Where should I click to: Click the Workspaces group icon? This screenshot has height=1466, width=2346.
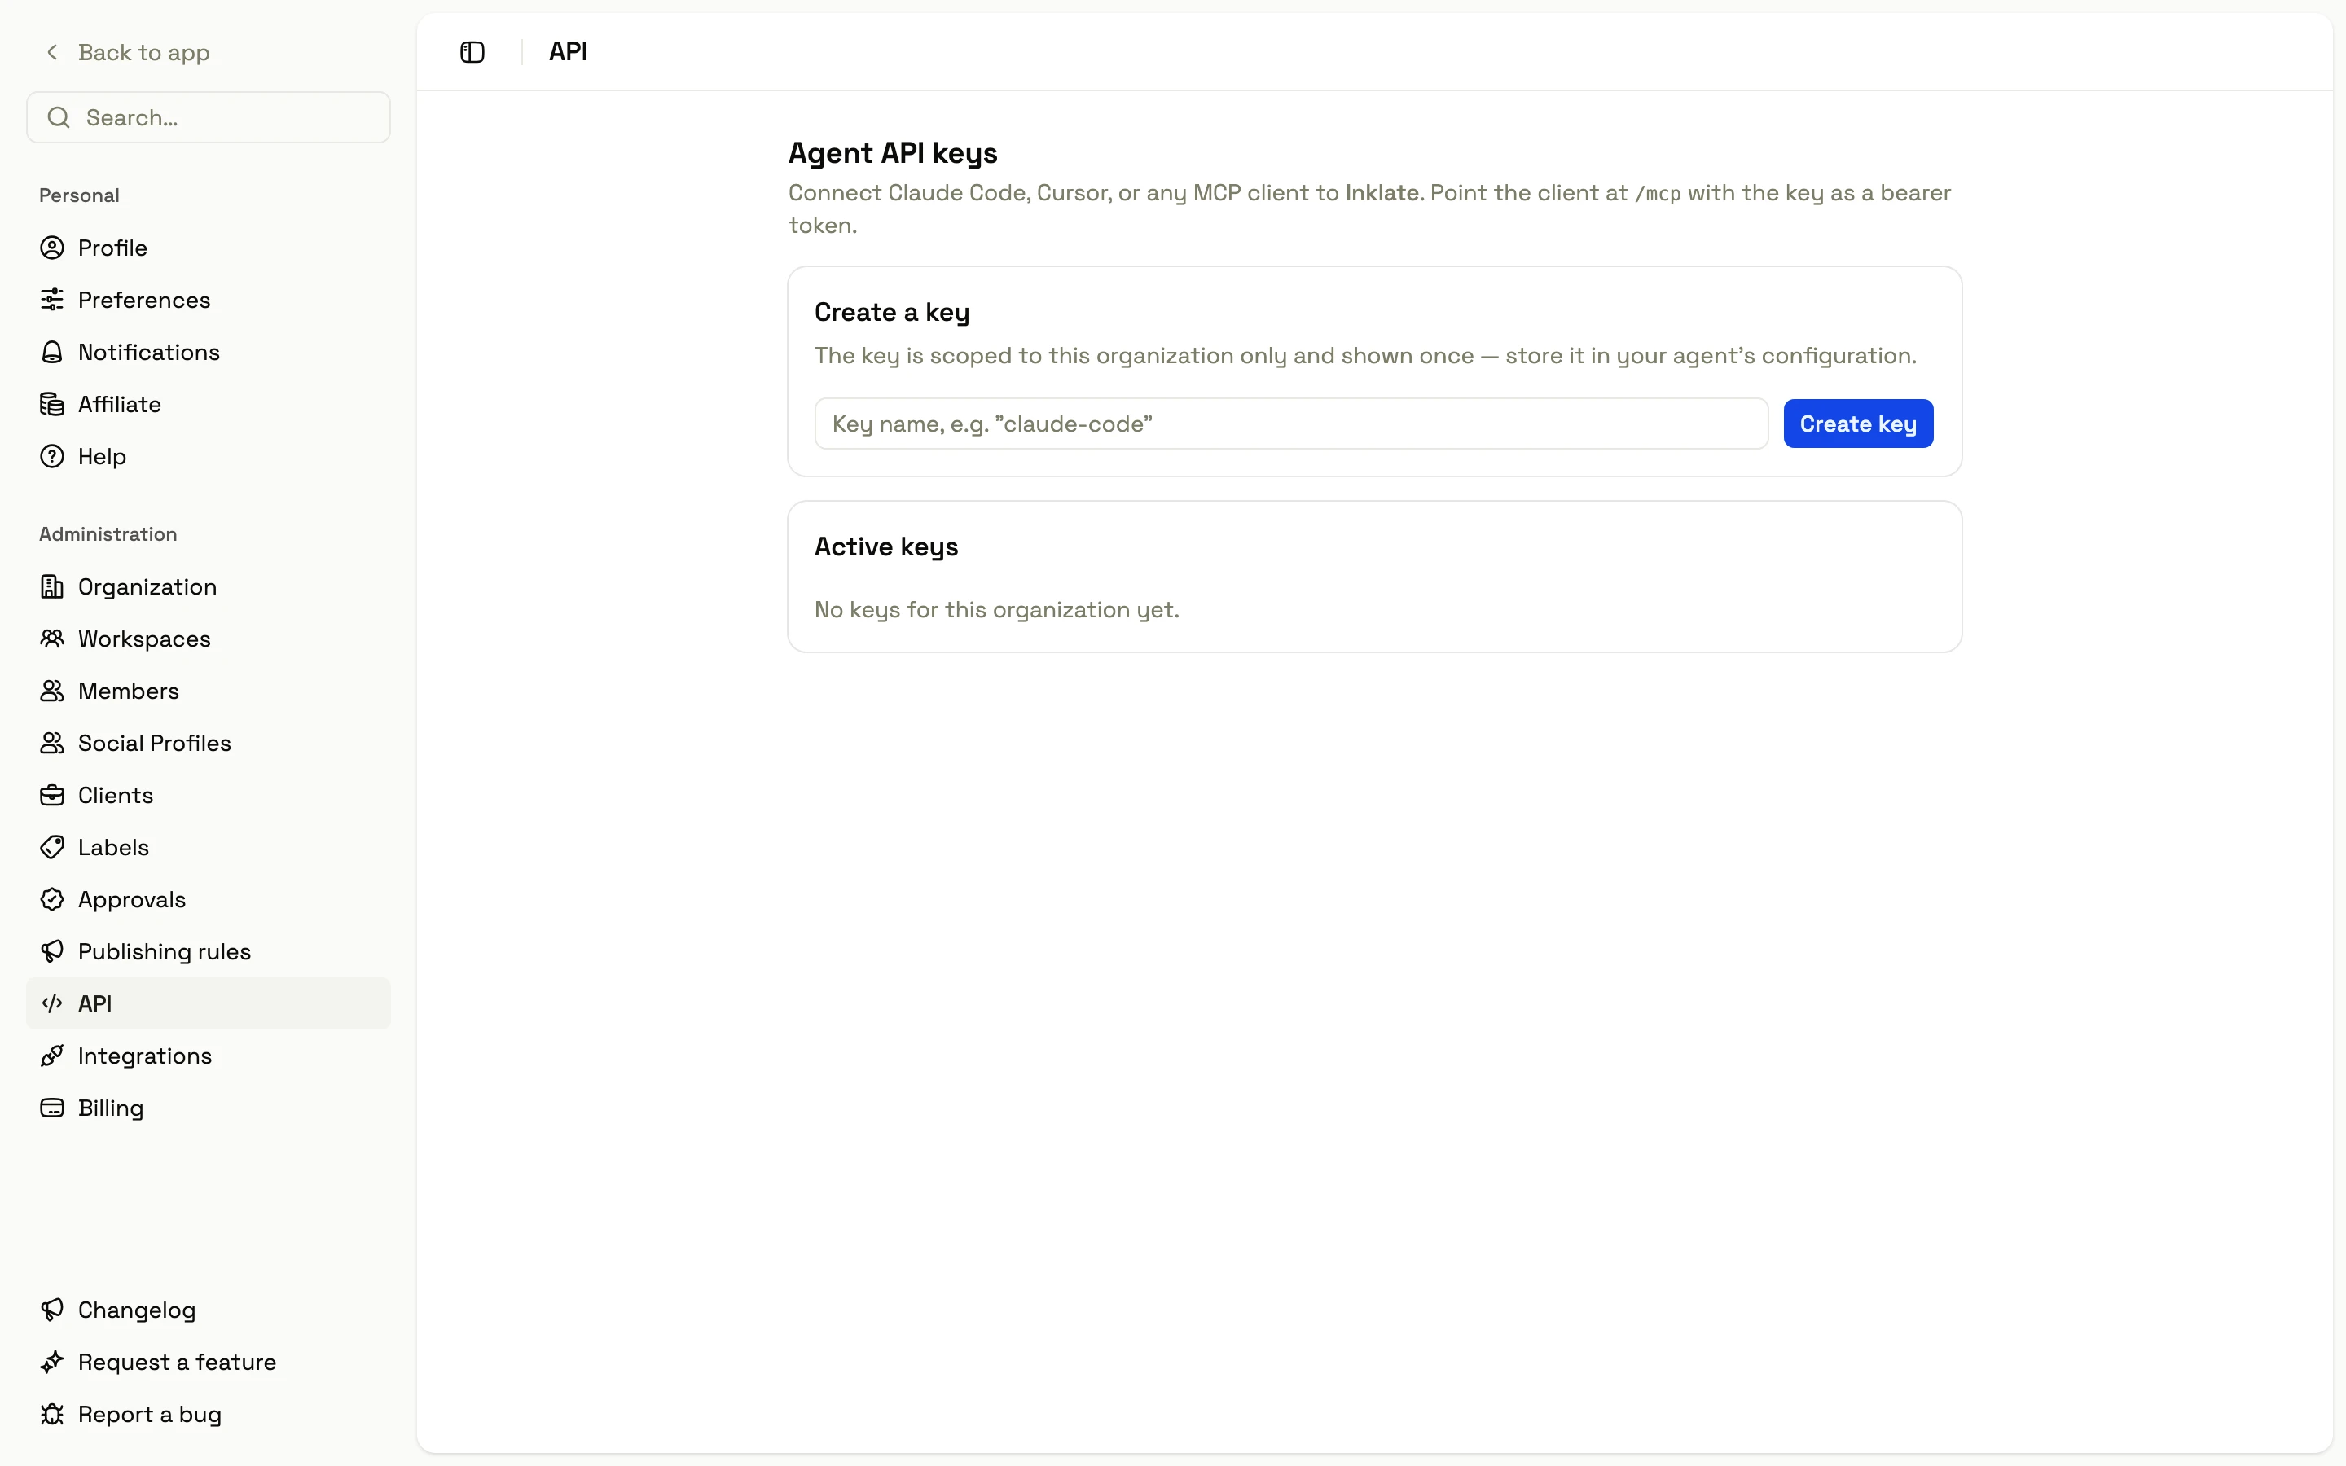(x=52, y=639)
